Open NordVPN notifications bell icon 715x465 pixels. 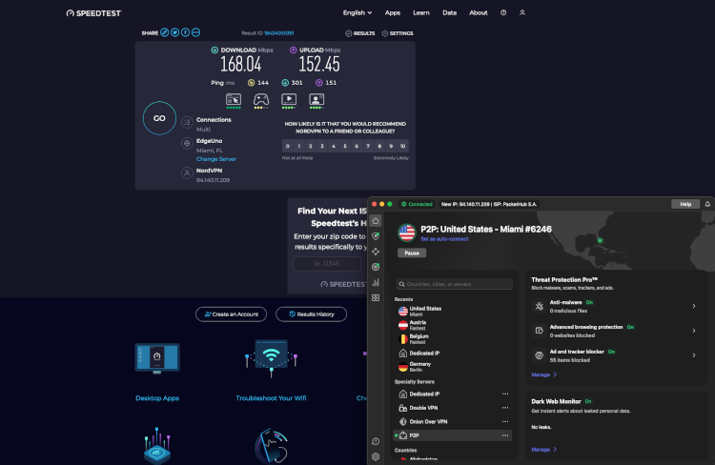coord(707,204)
